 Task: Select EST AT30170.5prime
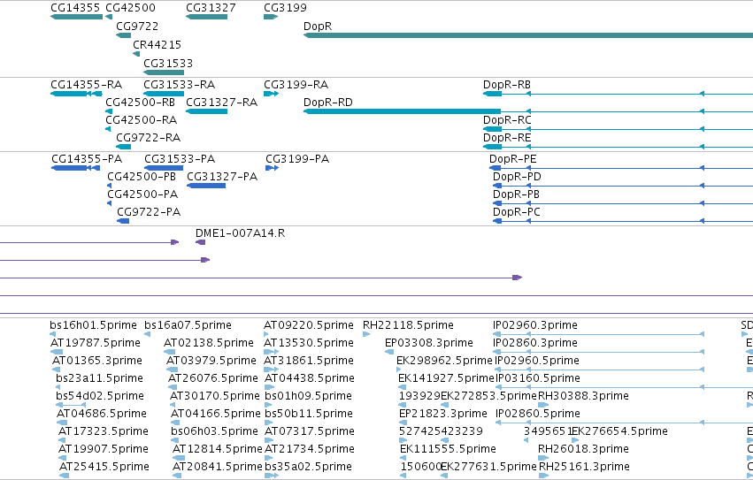pos(173,406)
